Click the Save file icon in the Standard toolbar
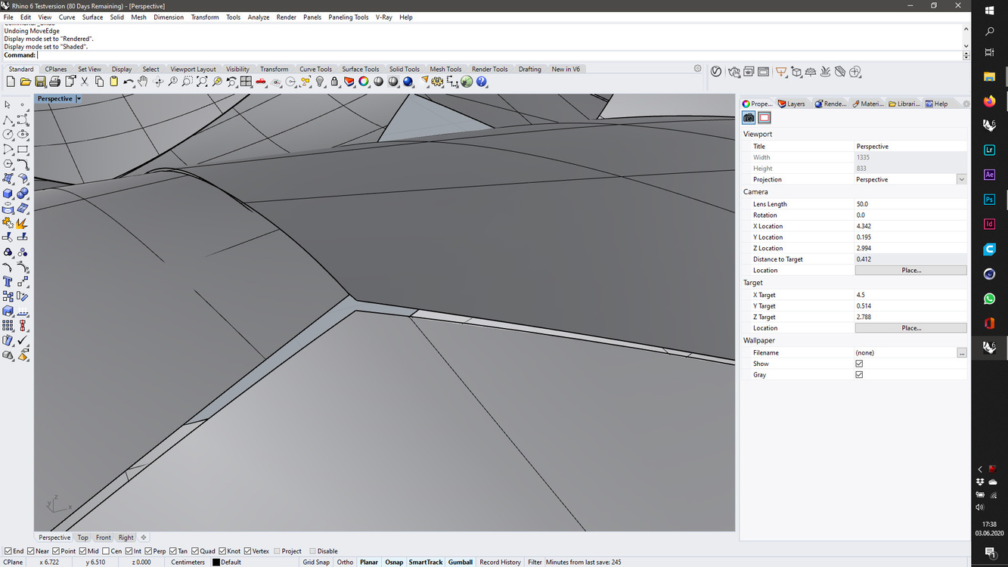 40,82
